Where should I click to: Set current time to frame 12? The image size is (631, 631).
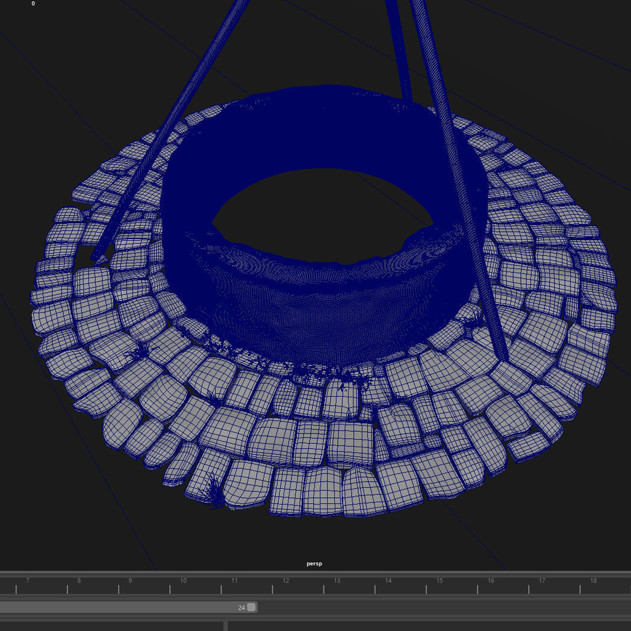click(286, 580)
